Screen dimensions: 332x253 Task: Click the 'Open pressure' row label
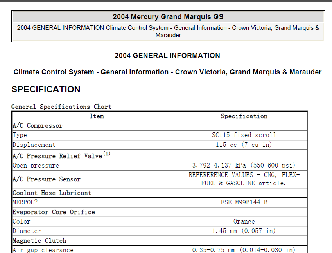(36, 166)
